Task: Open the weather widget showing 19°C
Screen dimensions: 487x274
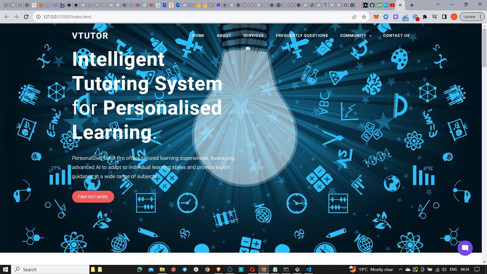Action: tap(371, 269)
